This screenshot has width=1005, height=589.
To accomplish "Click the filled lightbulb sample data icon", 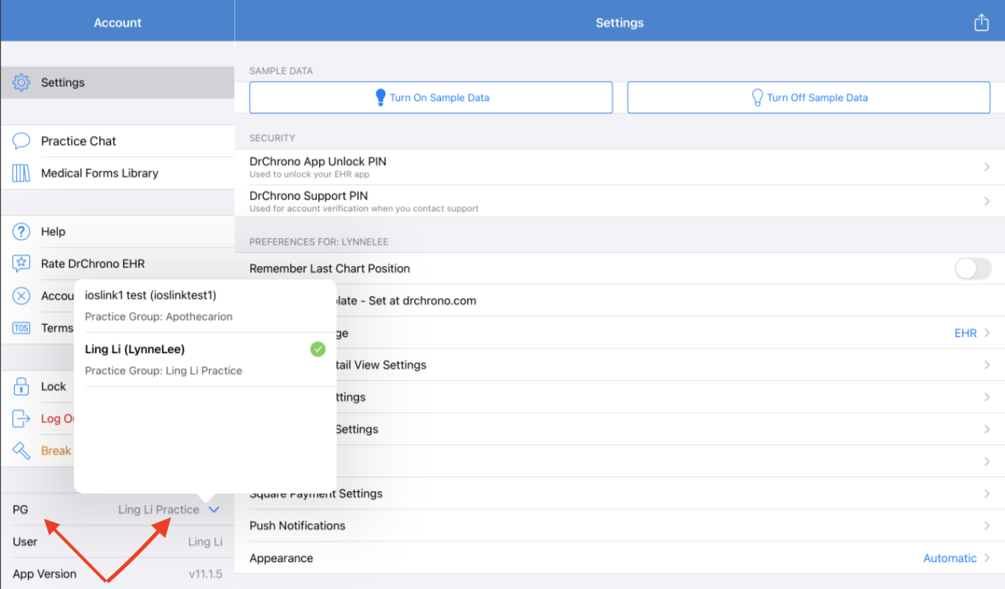I will (x=380, y=97).
